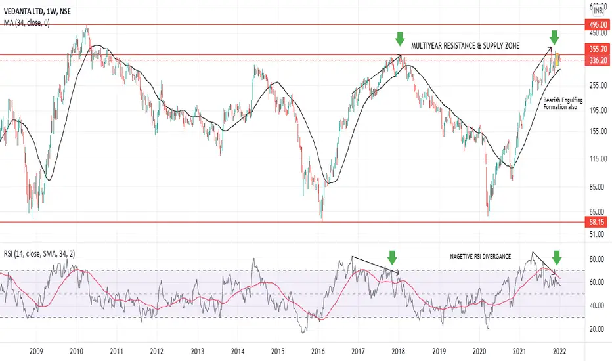Image resolution: width=612 pixels, height=361 pixels.
Task: Click the MULTIYEAR RESISTANCE & SUPPLY ZONE annotation
Action: point(466,46)
